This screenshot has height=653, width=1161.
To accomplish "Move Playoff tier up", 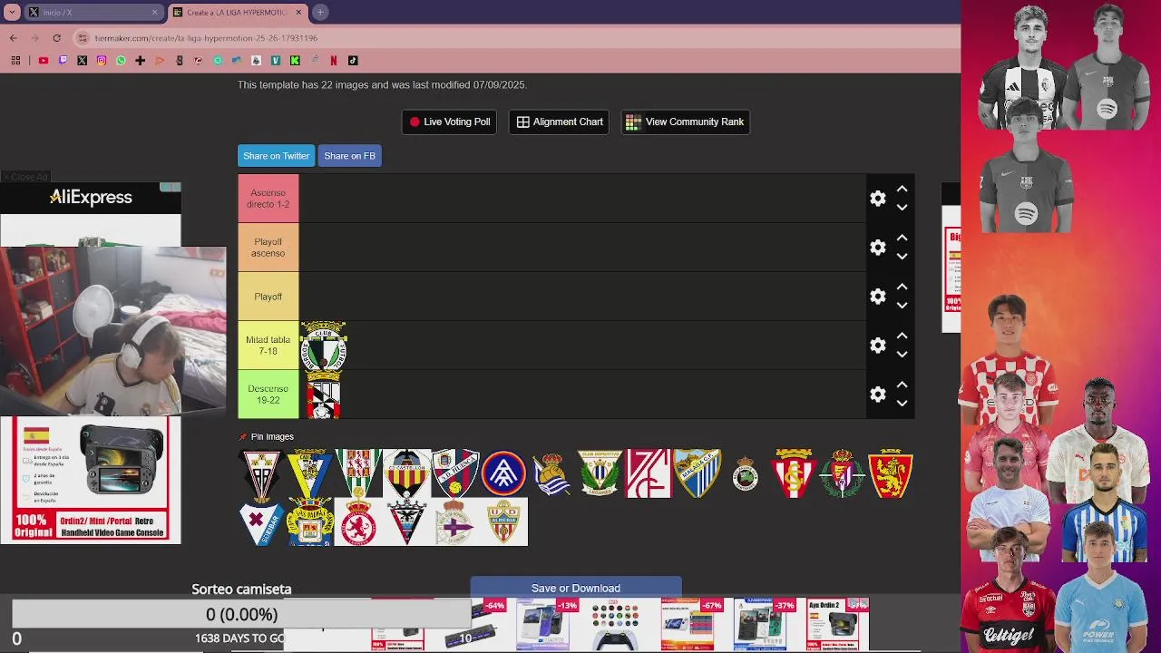I will point(902,287).
